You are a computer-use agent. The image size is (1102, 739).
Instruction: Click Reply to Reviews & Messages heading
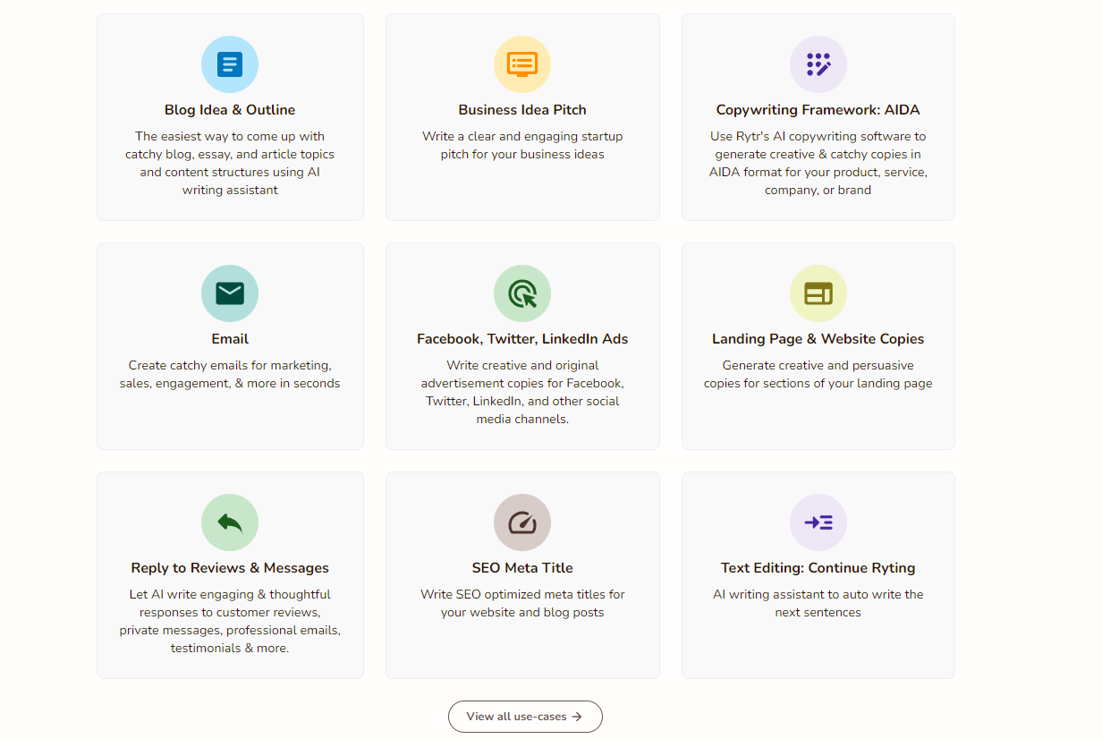(230, 568)
